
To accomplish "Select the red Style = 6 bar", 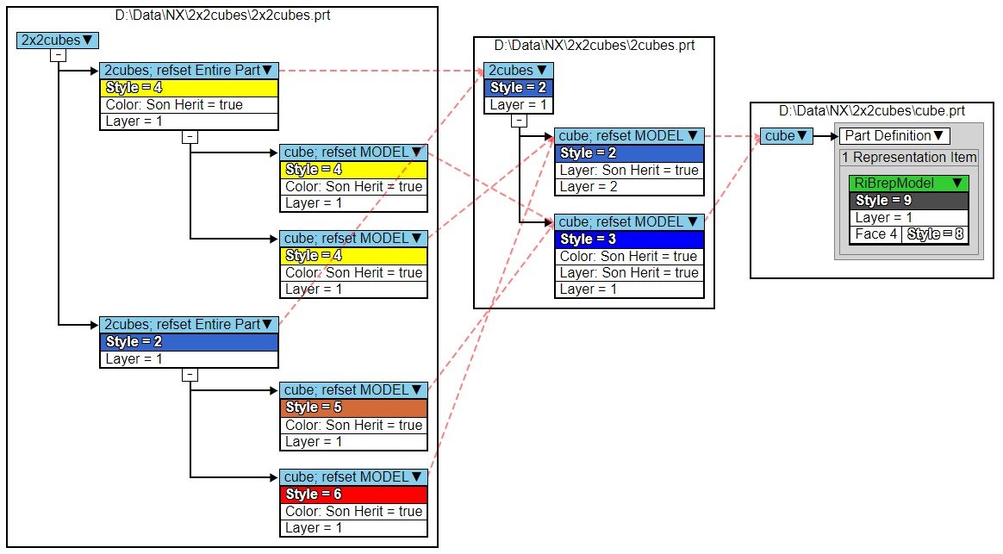I will click(x=353, y=495).
